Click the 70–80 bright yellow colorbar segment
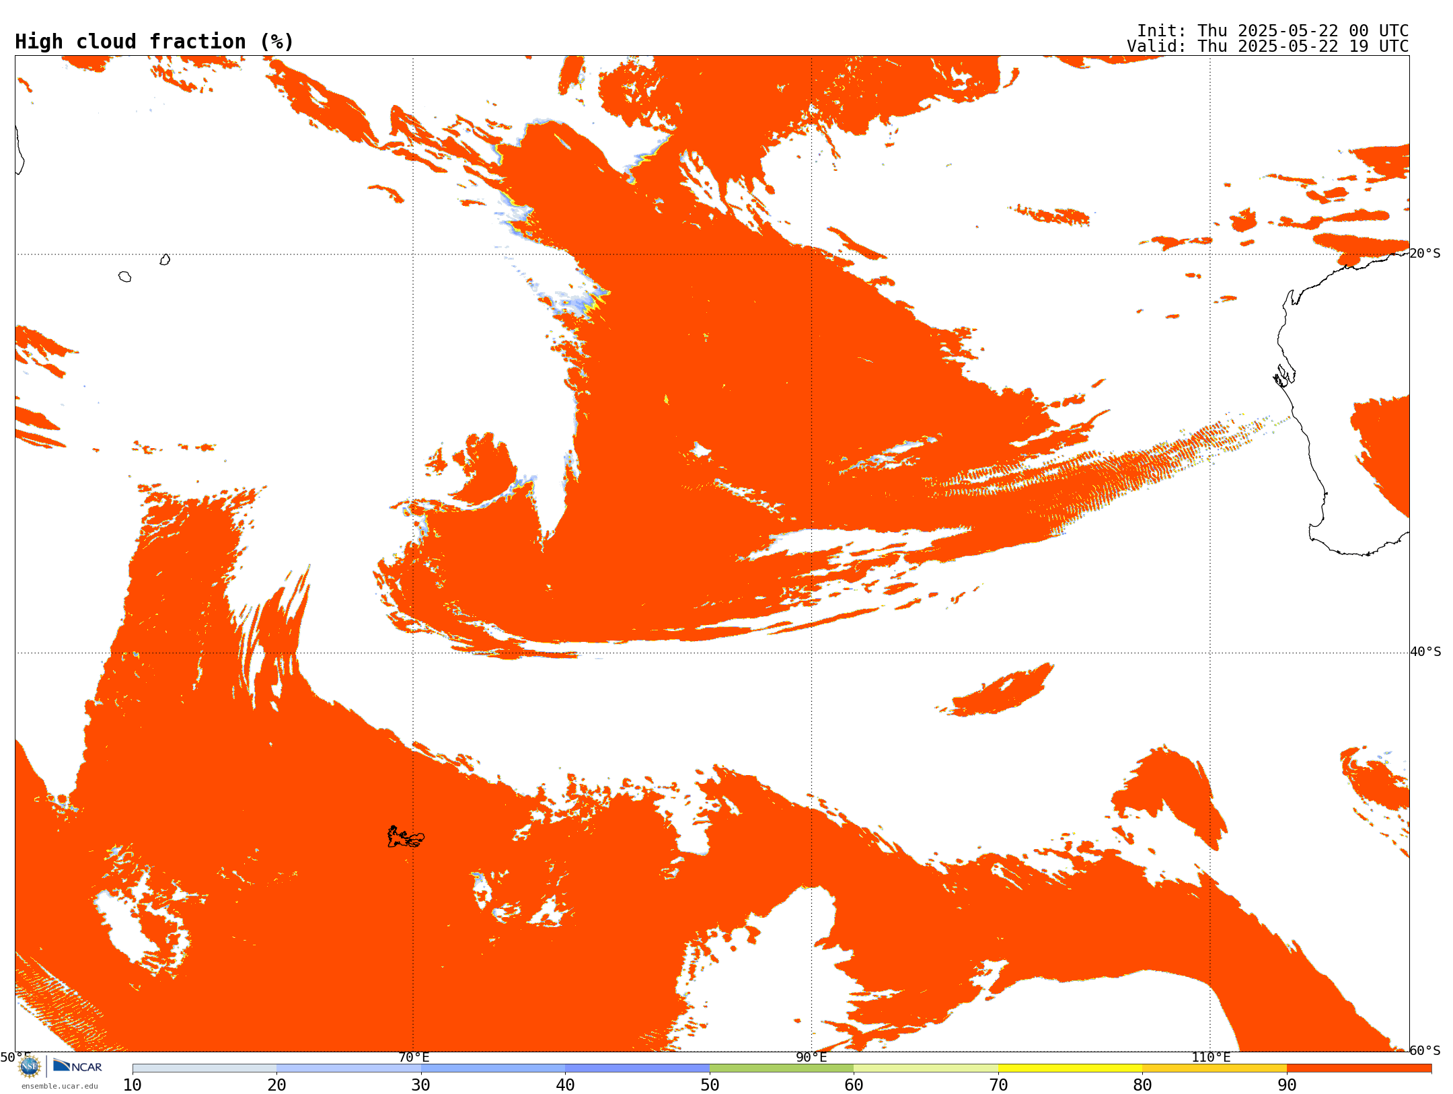This screenshot has width=1453, height=1094. (x=1070, y=1068)
